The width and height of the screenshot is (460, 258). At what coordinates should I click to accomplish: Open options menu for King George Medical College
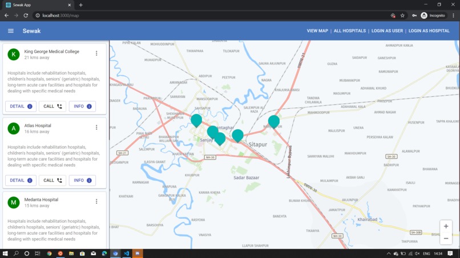point(96,54)
